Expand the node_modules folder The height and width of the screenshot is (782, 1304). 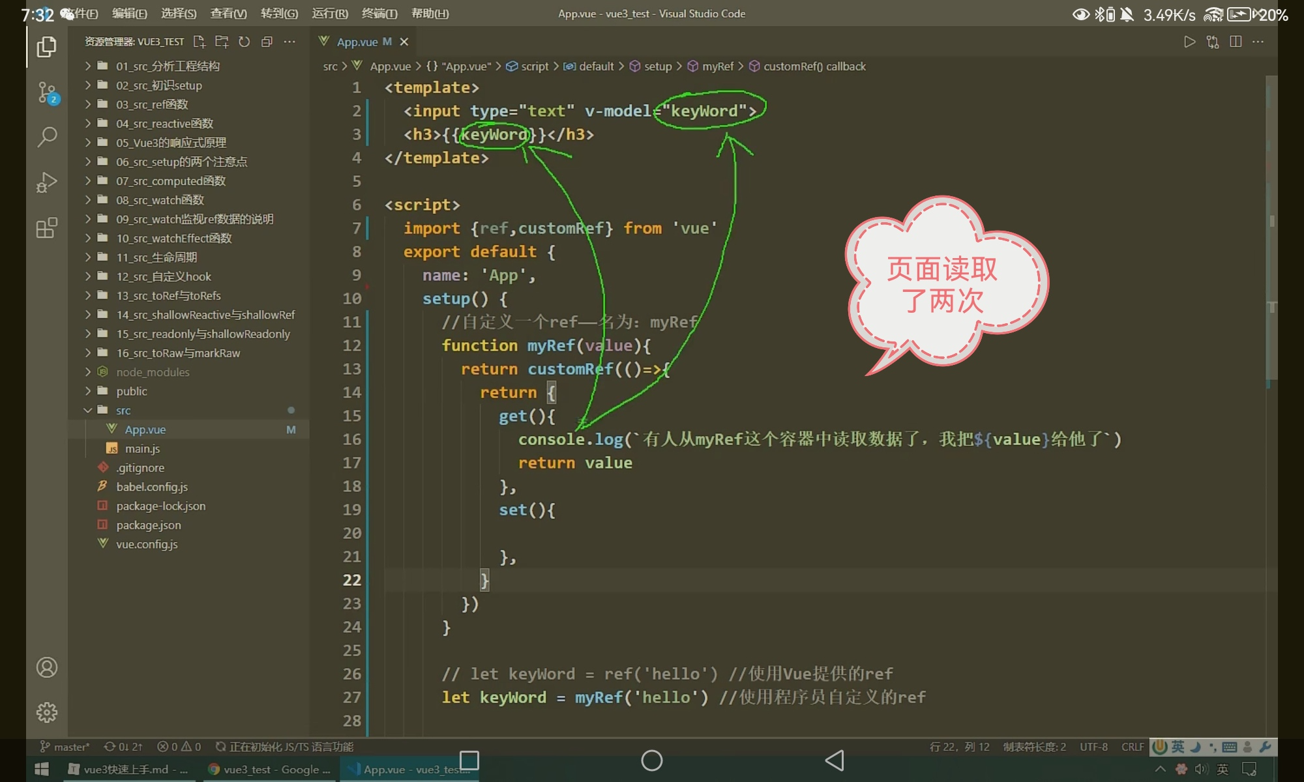pyautogui.click(x=153, y=372)
